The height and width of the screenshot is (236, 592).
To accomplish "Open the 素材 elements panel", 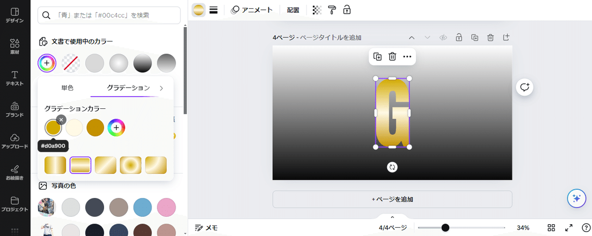I will click(x=15, y=47).
